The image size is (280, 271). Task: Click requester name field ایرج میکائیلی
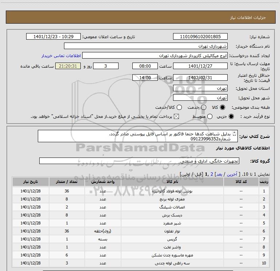155,56
